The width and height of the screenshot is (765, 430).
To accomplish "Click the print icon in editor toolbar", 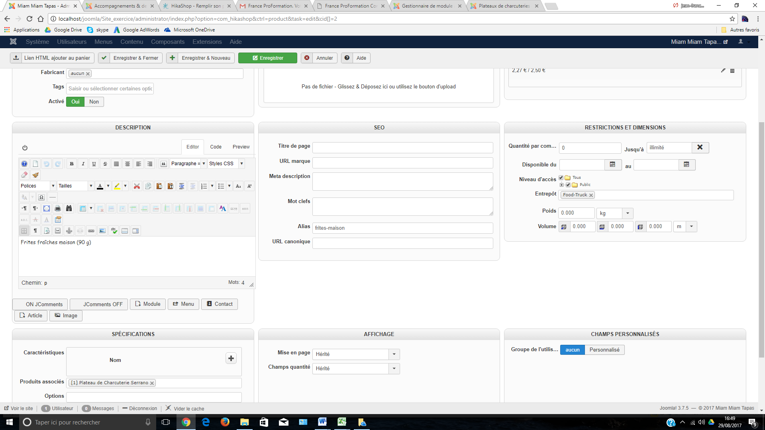I will tap(58, 208).
